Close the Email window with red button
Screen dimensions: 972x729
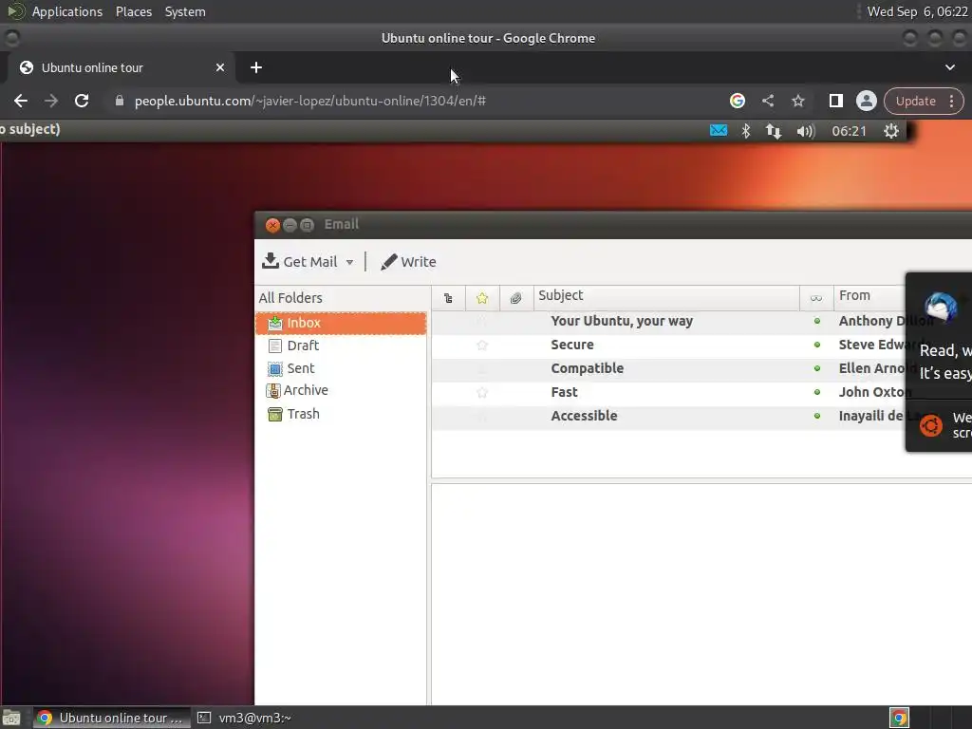(x=272, y=225)
